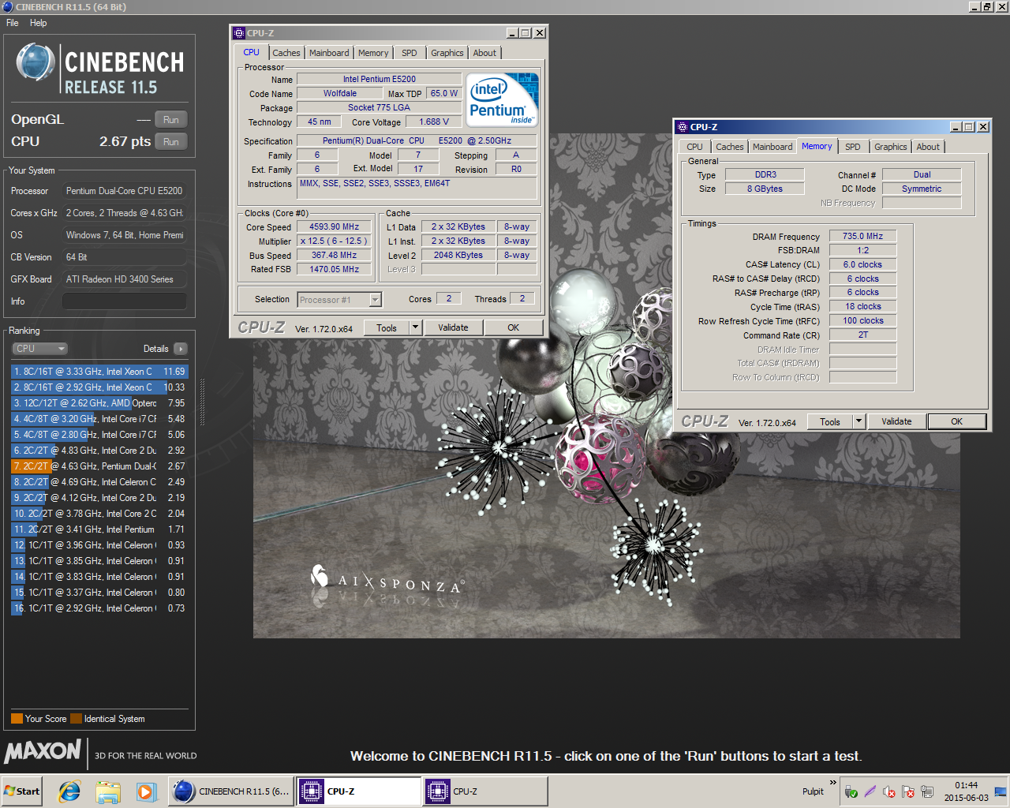Click the network tray icon
This screenshot has height=808, width=1010.
[927, 791]
